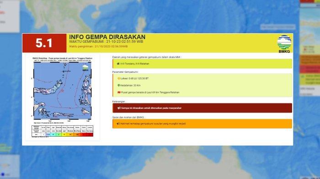Click the yellow felt-area bar Tondano, Ratahan
Image resolution: width=320 pixels, height=179 pixels.
coord(202,64)
